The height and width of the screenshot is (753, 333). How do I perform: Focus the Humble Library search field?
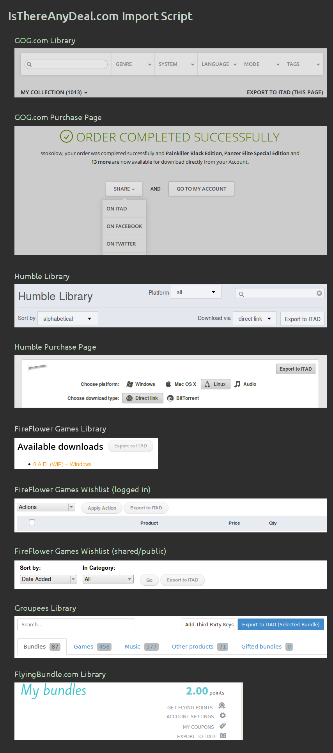(x=280, y=293)
